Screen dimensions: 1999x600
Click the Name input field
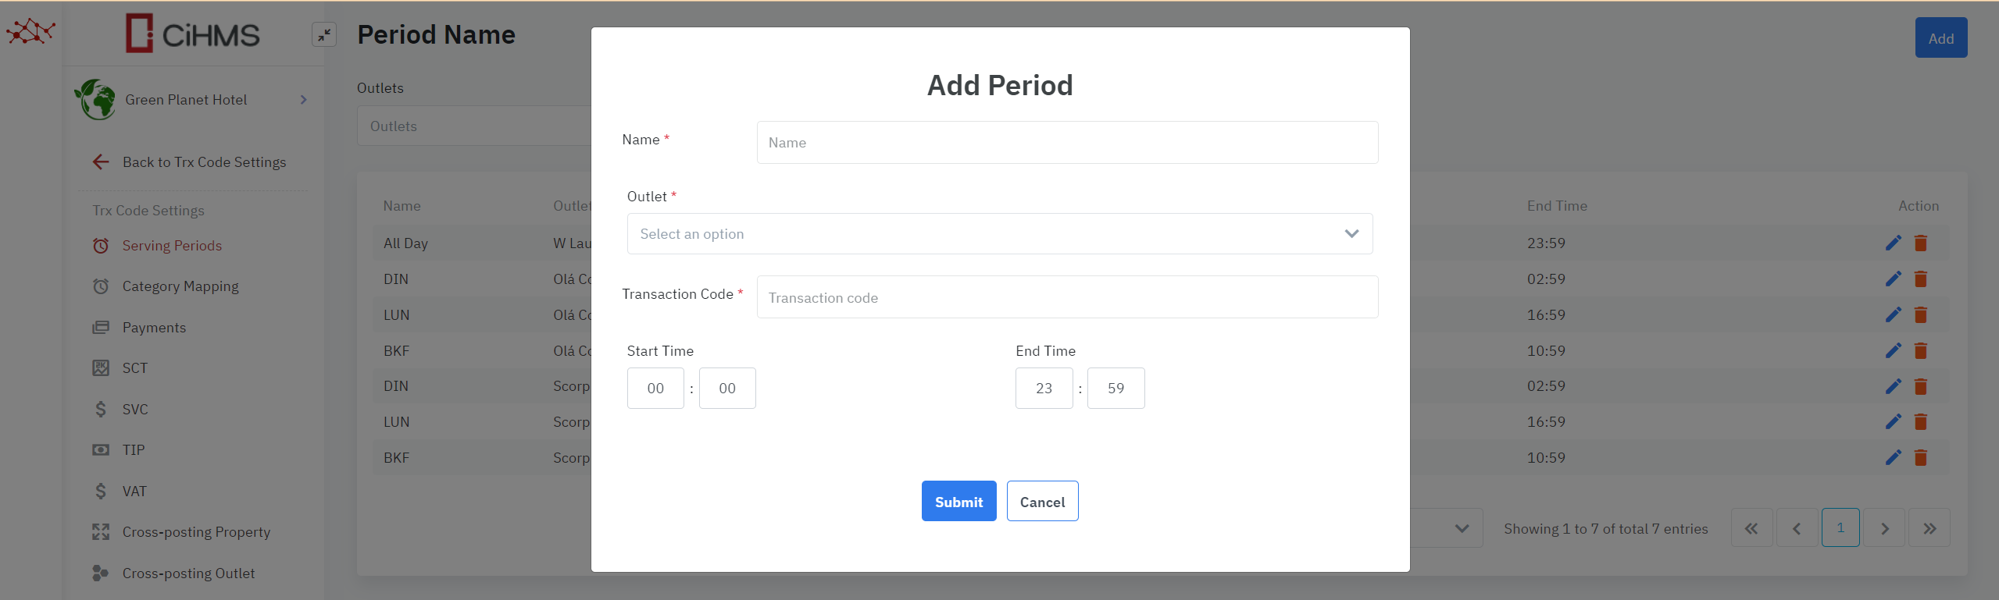coord(1066,143)
